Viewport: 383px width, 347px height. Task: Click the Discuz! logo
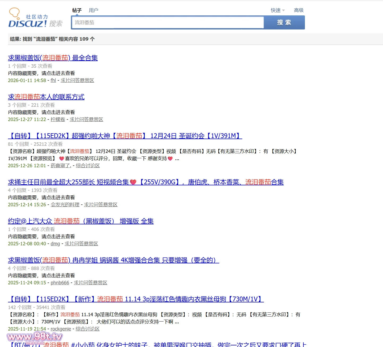pyautogui.click(x=35, y=18)
